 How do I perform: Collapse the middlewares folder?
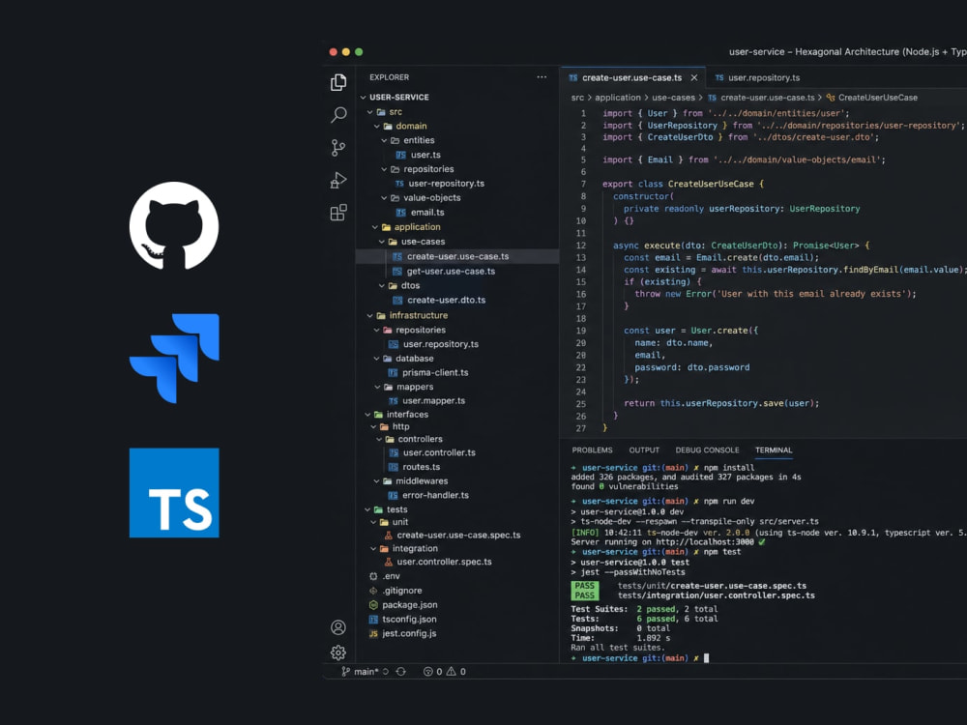click(x=377, y=480)
